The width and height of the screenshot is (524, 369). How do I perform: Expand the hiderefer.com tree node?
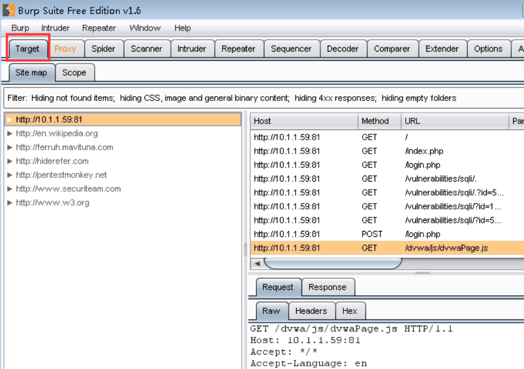tap(10, 161)
